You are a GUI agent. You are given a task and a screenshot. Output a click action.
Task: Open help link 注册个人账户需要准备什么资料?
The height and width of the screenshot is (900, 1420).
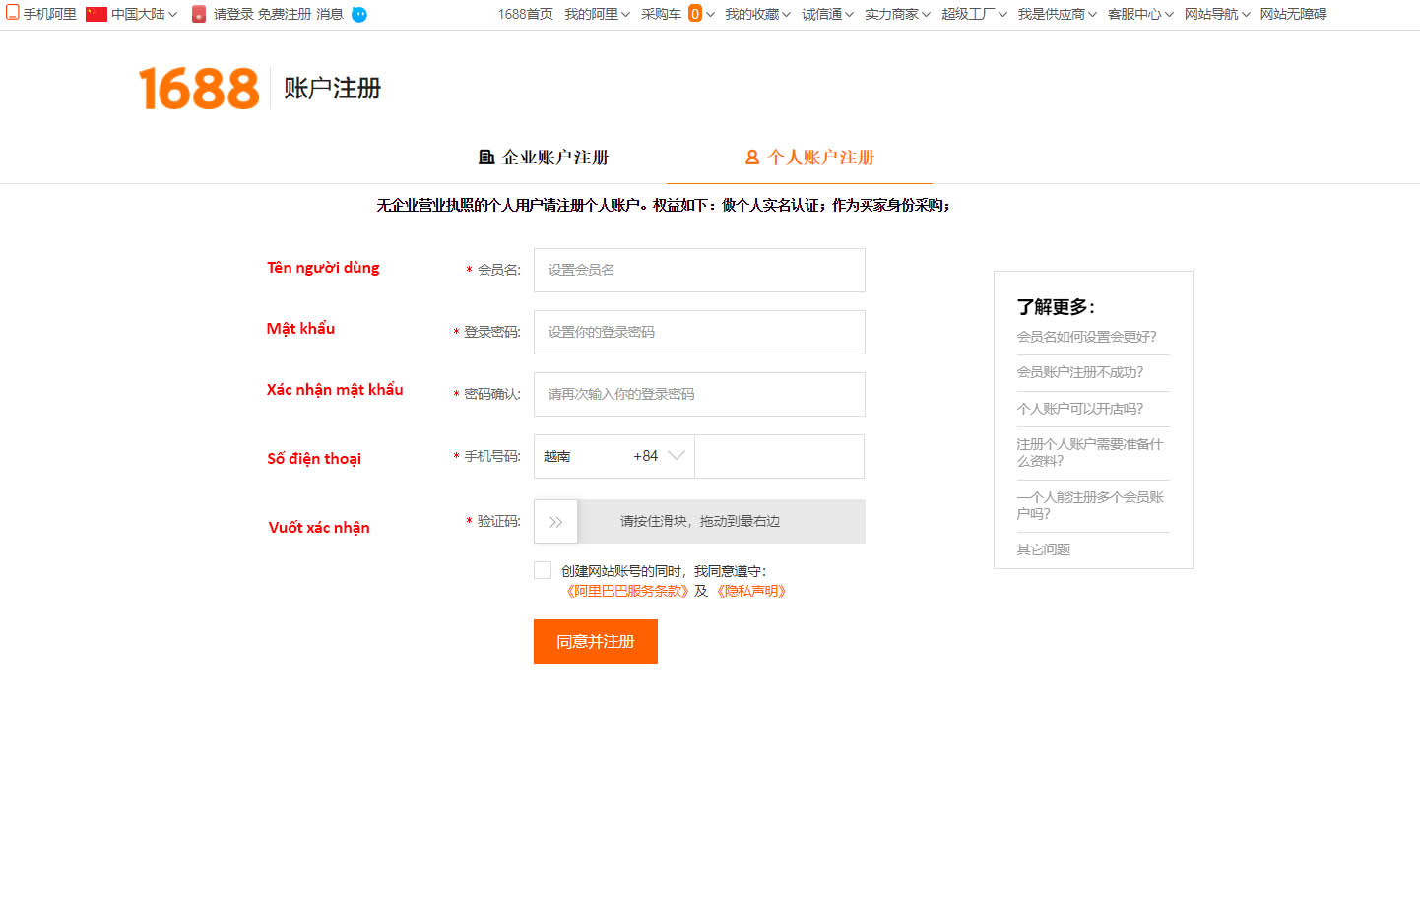coord(1090,453)
